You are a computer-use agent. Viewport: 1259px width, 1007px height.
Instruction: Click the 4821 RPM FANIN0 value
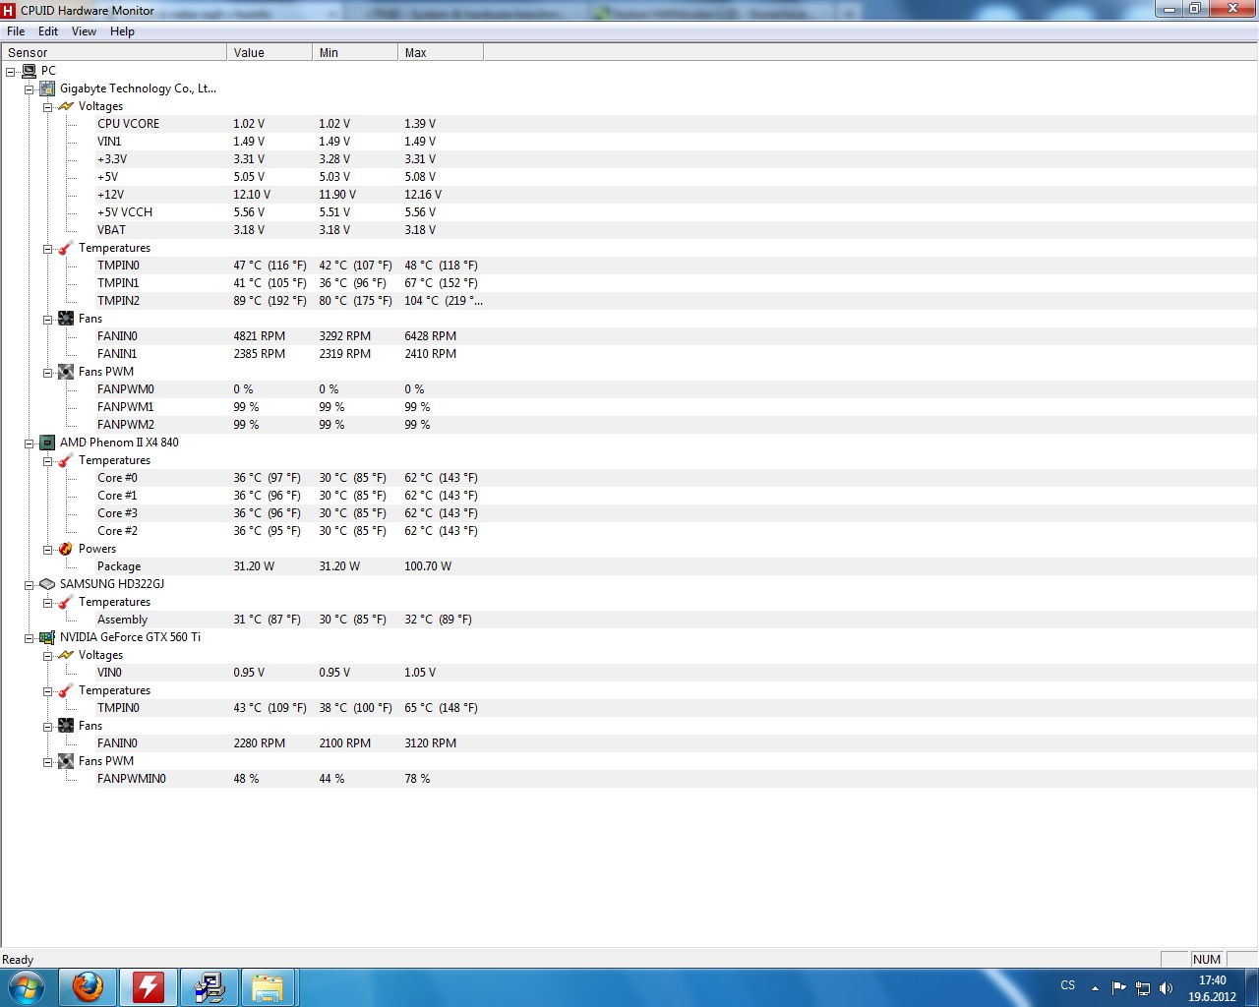(x=260, y=336)
